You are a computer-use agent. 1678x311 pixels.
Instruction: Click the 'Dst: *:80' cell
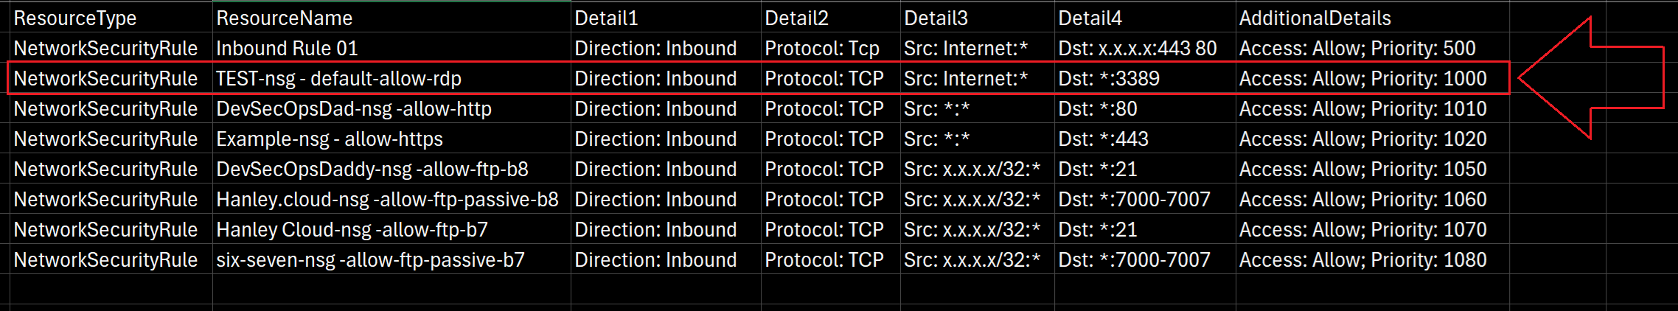click(x=1097, y=108)
